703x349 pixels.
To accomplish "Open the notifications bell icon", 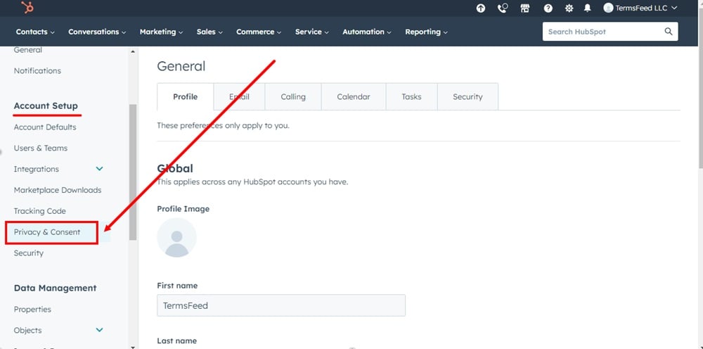I will (x=587, y=8).
